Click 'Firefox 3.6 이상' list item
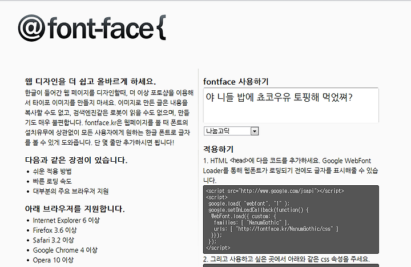 [55, 230]
